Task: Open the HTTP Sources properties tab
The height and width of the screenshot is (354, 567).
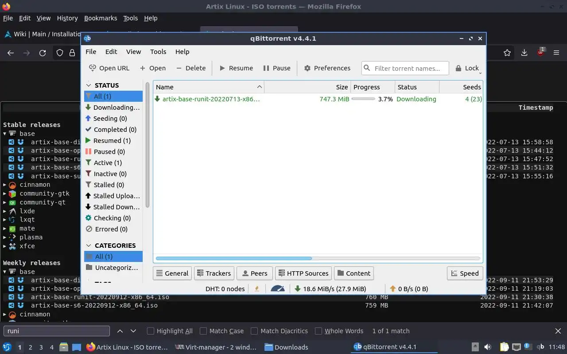Action: tap(303, 273)
